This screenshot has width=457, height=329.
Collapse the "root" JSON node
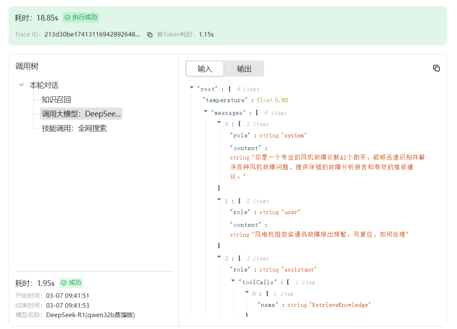(x=192, y=88)
